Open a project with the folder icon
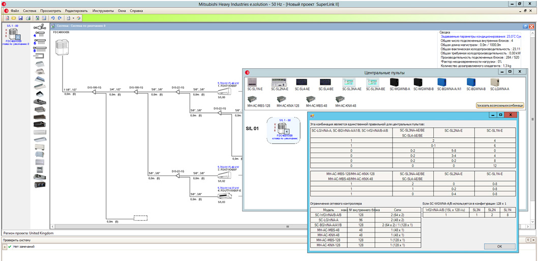This screenshot has height=261, width=538. (14, 18)
